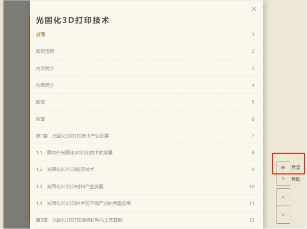The width and height of the screenshot is (307, 229).
Task: Click the 帮助 text label
Action: [296, 179]
